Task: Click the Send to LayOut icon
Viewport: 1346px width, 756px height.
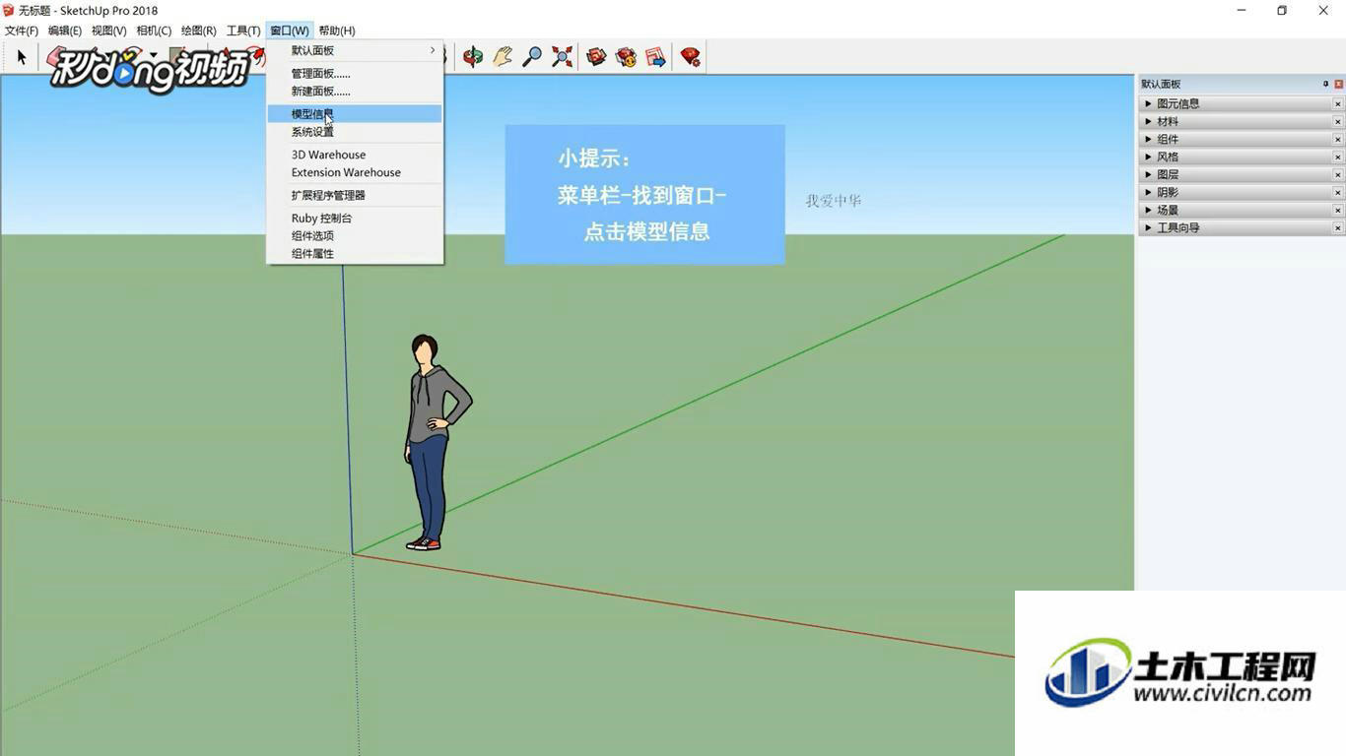Action: (x=655, y=57)
